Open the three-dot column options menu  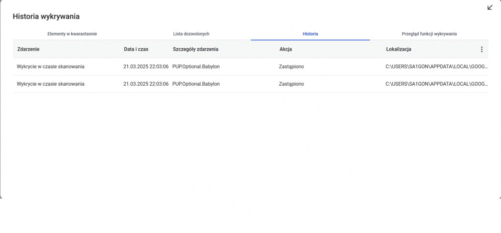click(x=481, y=50)
